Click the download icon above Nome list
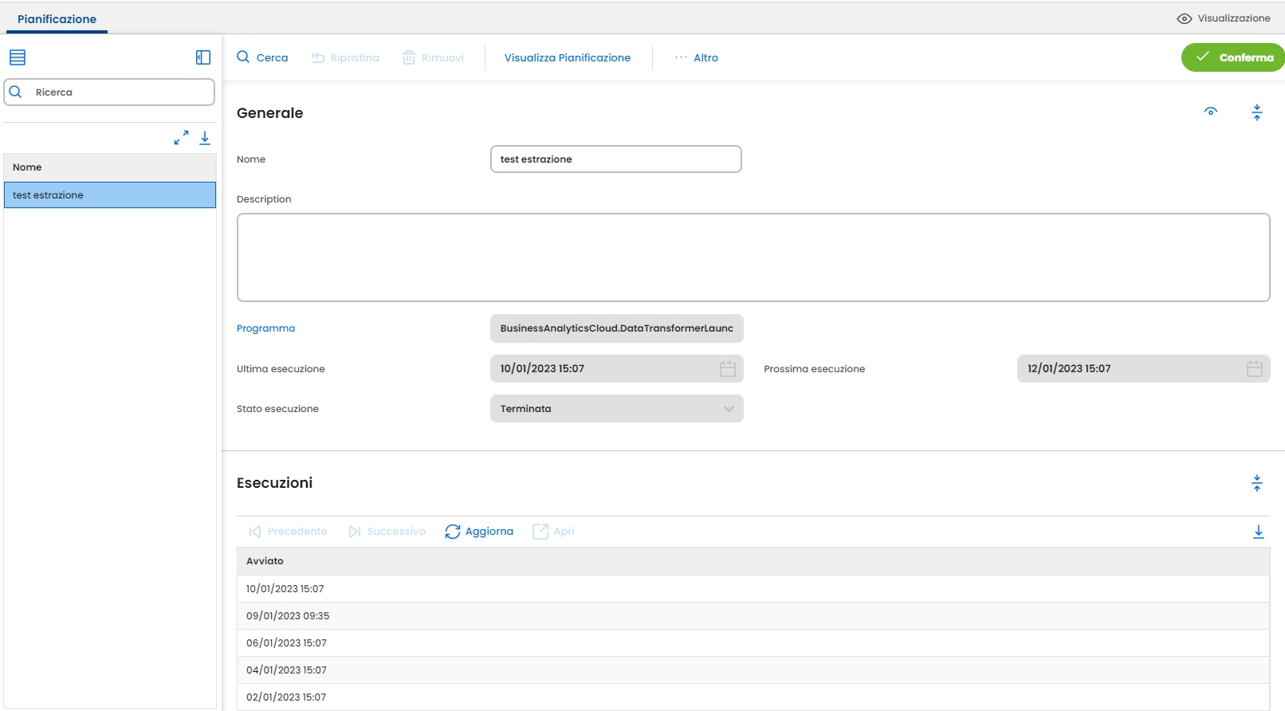The height and width of the screenshot is (711, 1285). [x=205, y=138]
